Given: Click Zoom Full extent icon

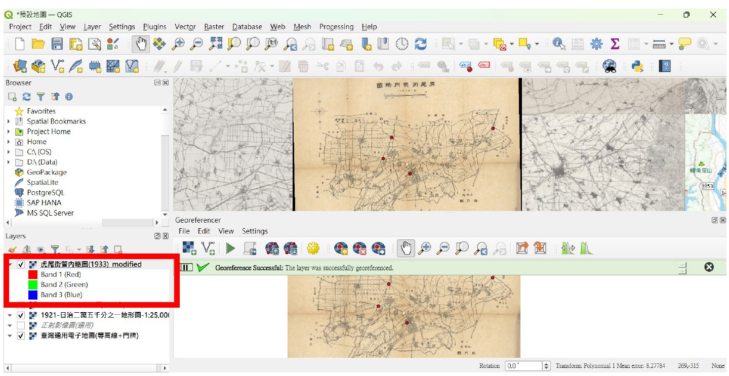Looking at the screenshot, I should [x=216, y=45].
